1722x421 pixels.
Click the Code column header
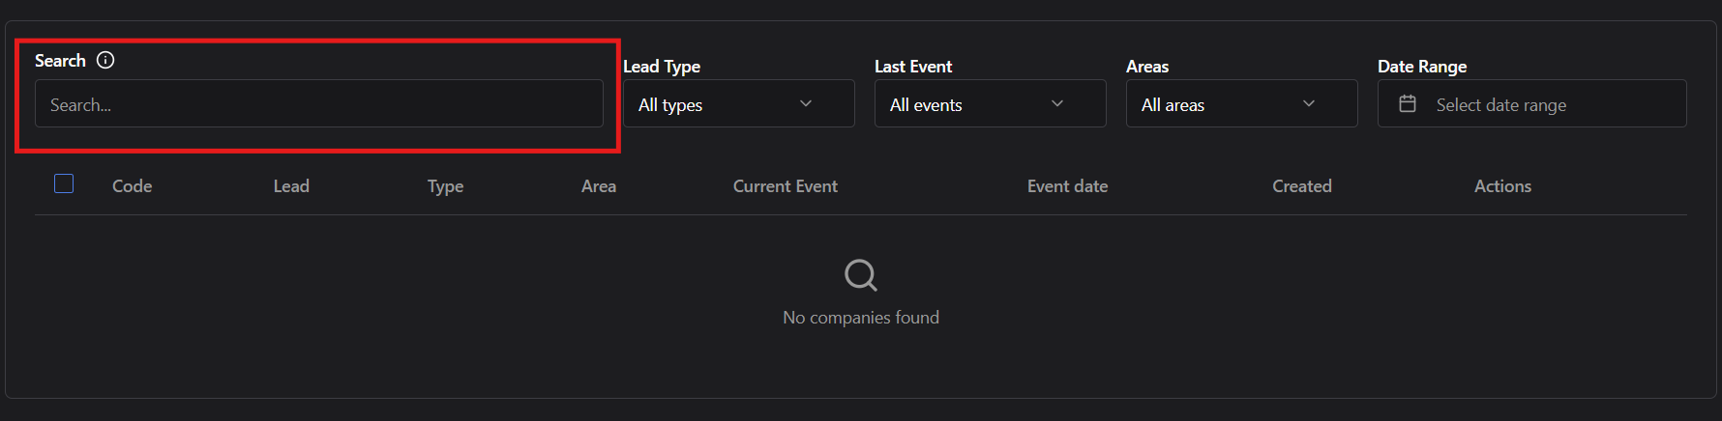click(132, 186)
